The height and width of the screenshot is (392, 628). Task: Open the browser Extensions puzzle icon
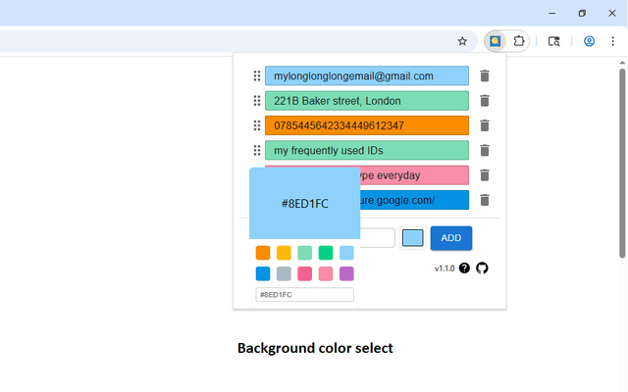(519, 42)
